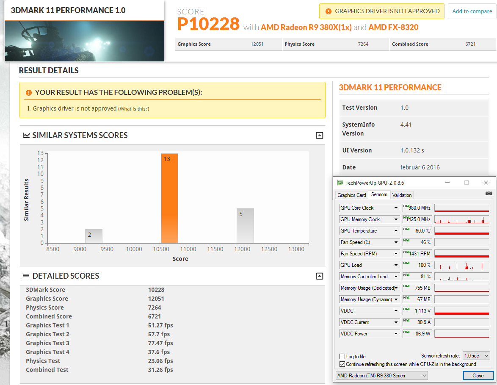Click the Add to compare button
The image size is (497, 385).
point(472,11)
